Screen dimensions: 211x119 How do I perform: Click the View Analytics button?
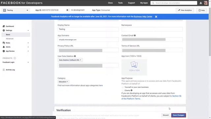click(x=185, y=10)
